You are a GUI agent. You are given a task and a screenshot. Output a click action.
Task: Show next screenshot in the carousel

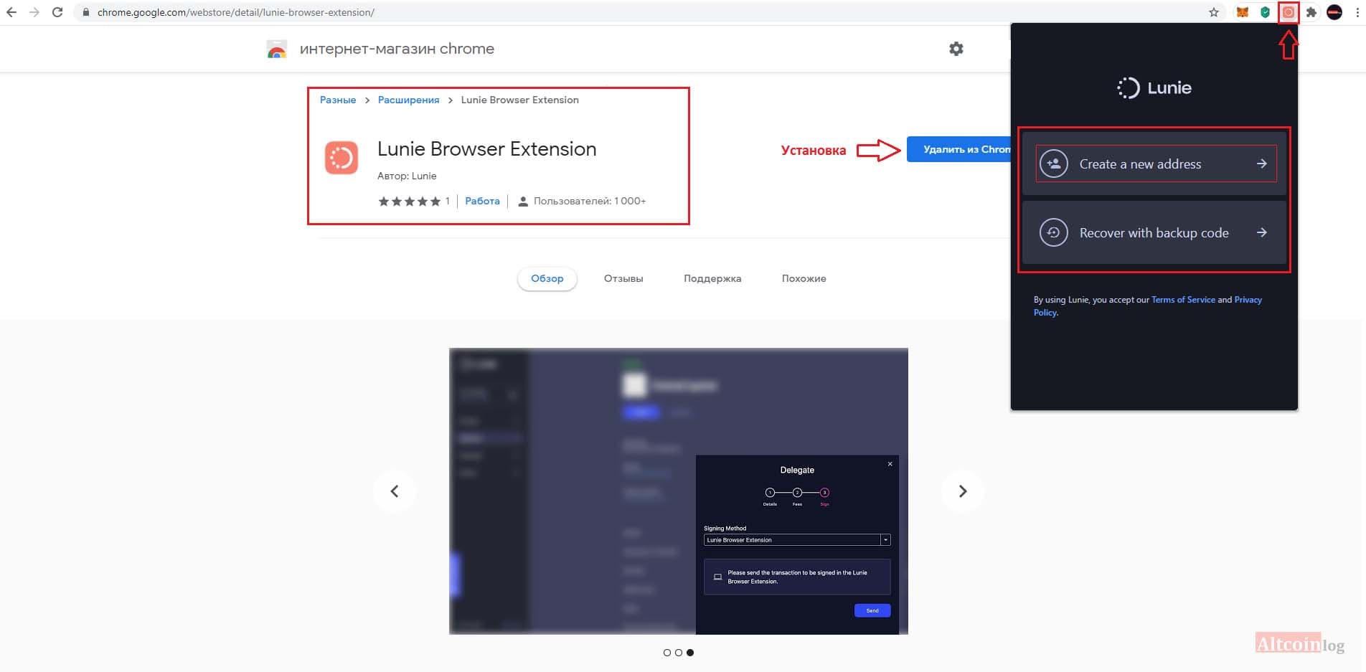963,491
